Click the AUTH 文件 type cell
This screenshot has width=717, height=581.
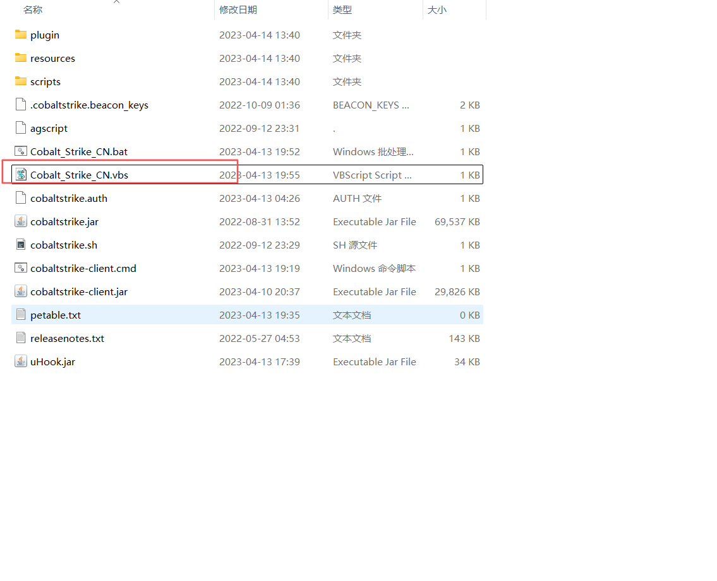click(357, 198)
